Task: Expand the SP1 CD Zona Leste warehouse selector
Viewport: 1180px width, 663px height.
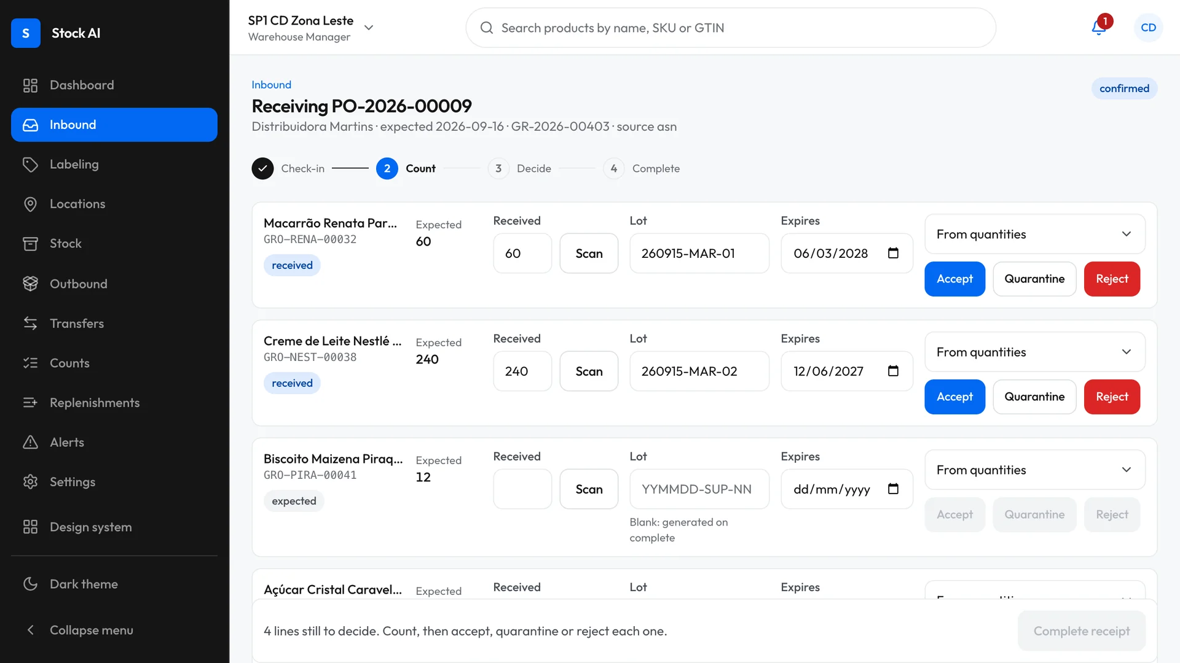Action: (x=311, y=28)
